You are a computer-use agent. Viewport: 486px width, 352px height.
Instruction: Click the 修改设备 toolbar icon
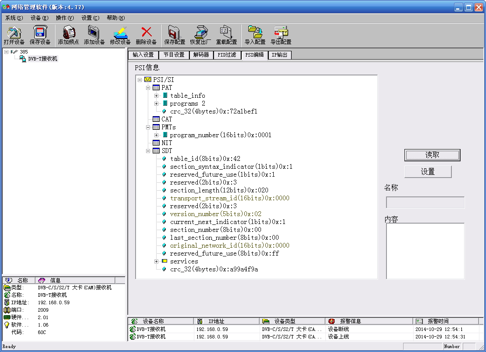click(120, 32)
